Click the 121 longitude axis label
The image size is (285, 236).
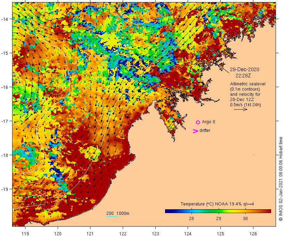[x=90, y=234]
